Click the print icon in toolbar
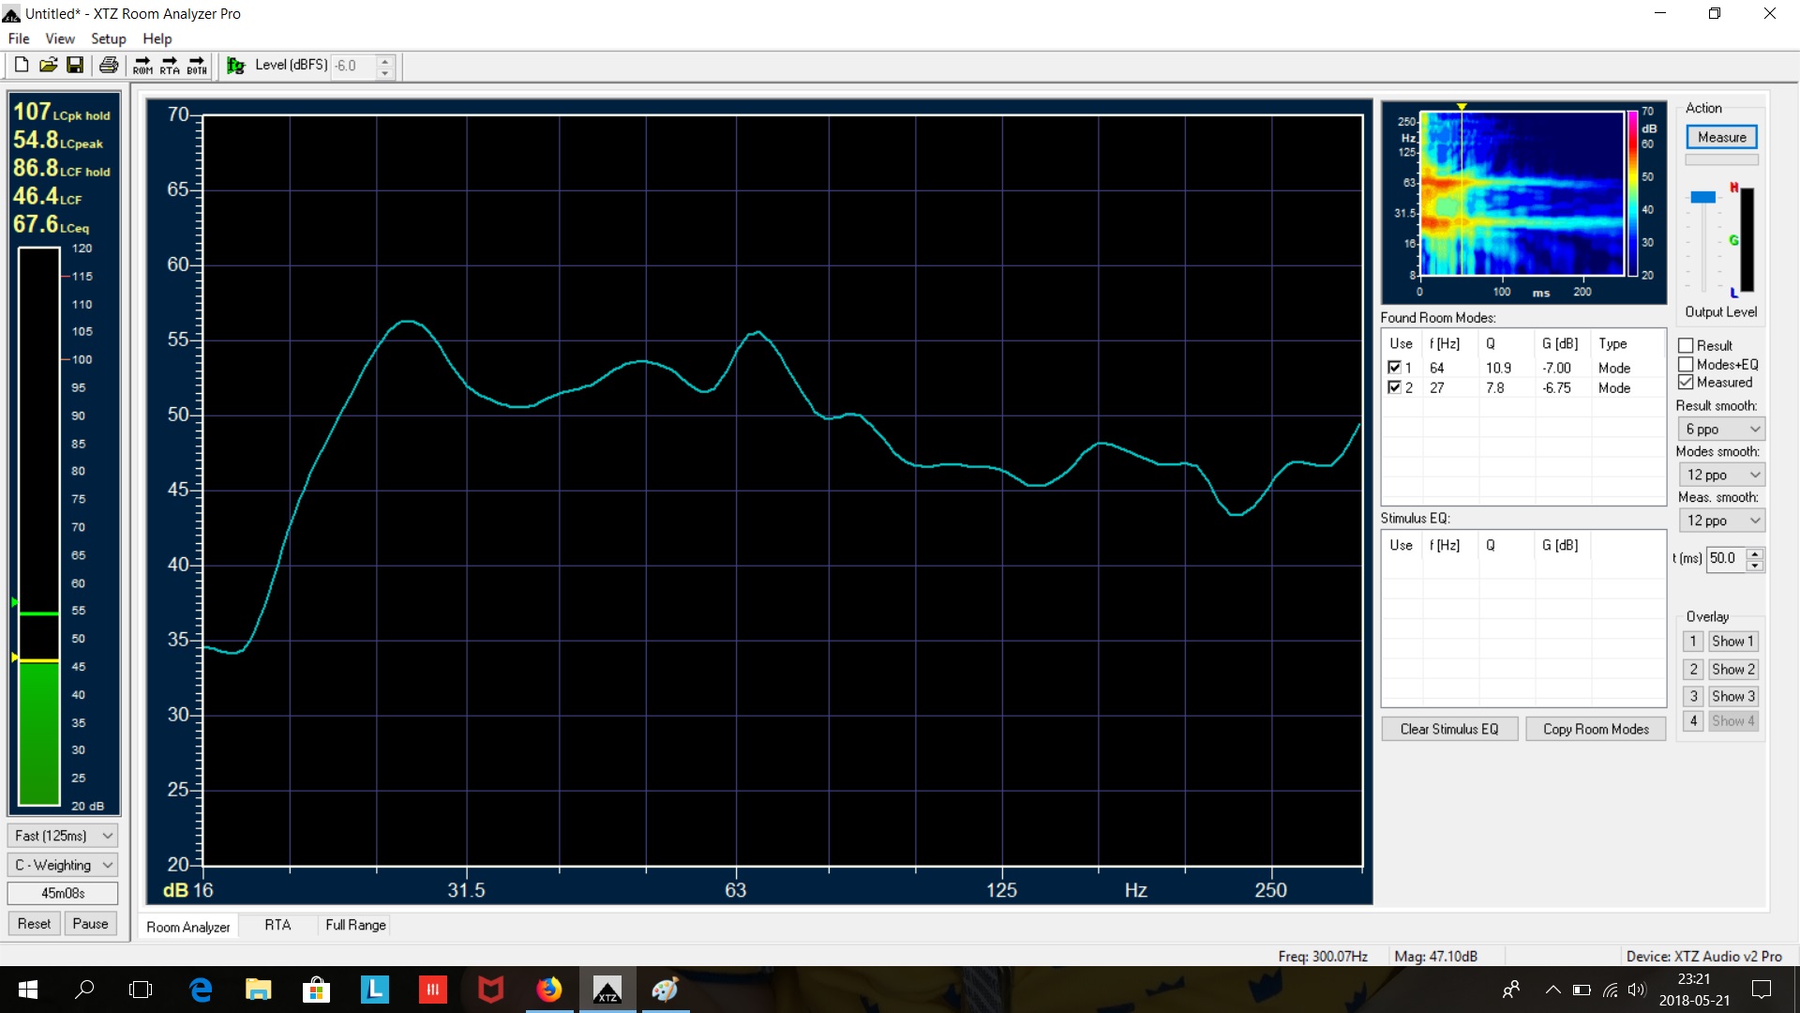This screenshot has height=1013, width=1800. click(109, 65)
